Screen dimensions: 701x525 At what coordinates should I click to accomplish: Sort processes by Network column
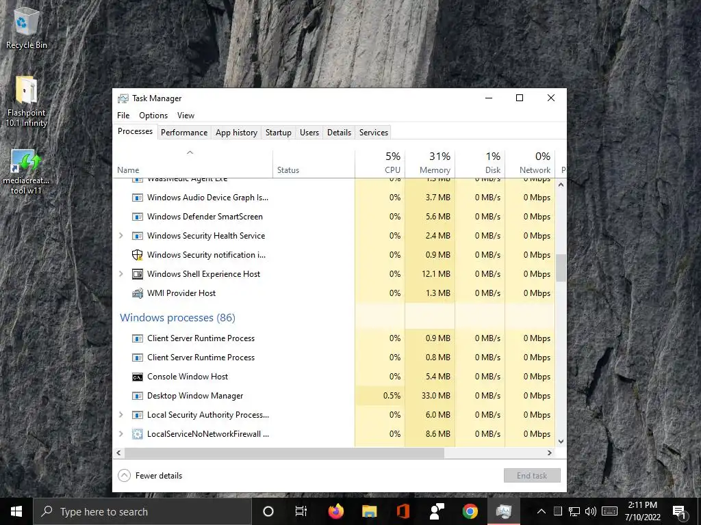[x=531, y=163]
